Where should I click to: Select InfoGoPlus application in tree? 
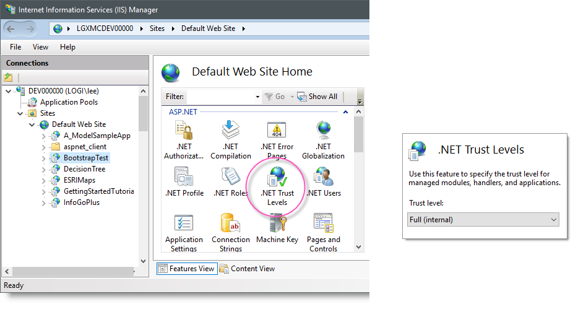tap(82, 202)
